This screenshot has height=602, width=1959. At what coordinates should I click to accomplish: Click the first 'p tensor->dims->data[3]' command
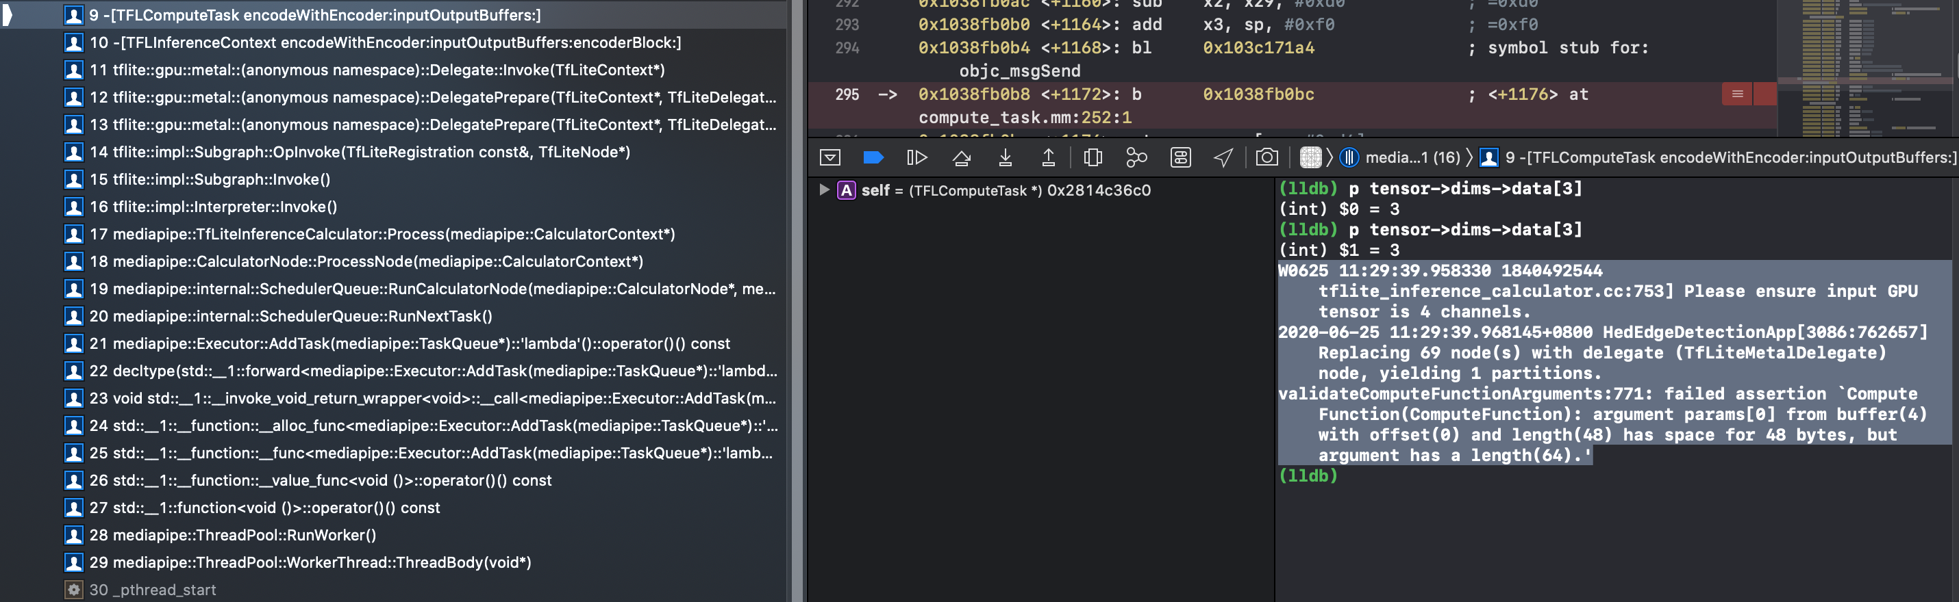(x=1464, y=188)
